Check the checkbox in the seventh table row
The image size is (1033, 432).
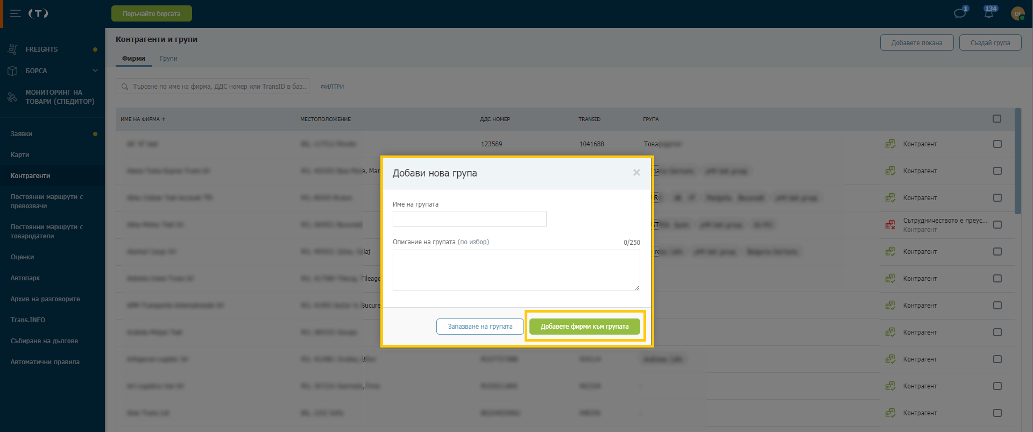coord(997,306)
